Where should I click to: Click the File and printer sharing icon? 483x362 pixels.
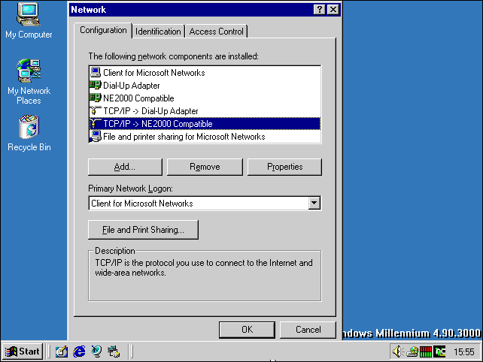[x=96, y=136]
